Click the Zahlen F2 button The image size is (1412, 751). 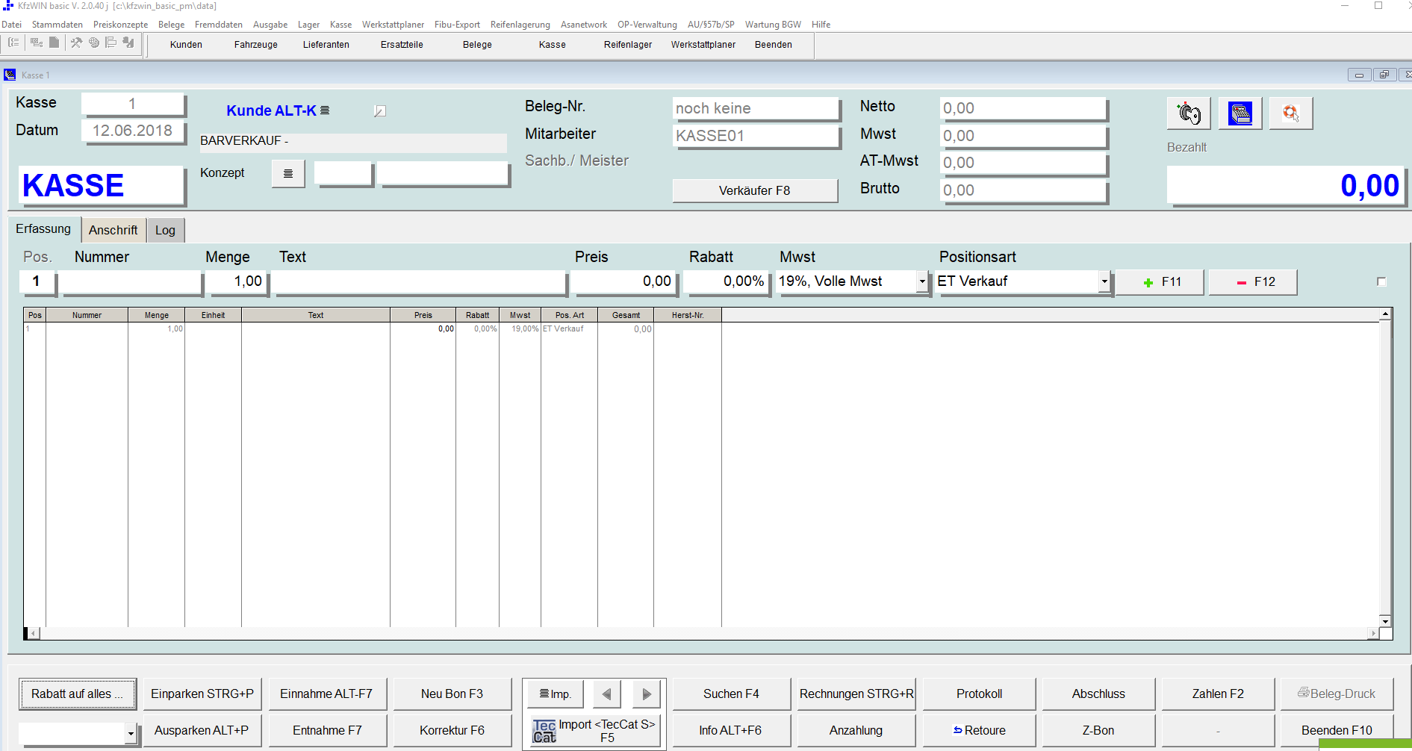tap(1218, 694)
